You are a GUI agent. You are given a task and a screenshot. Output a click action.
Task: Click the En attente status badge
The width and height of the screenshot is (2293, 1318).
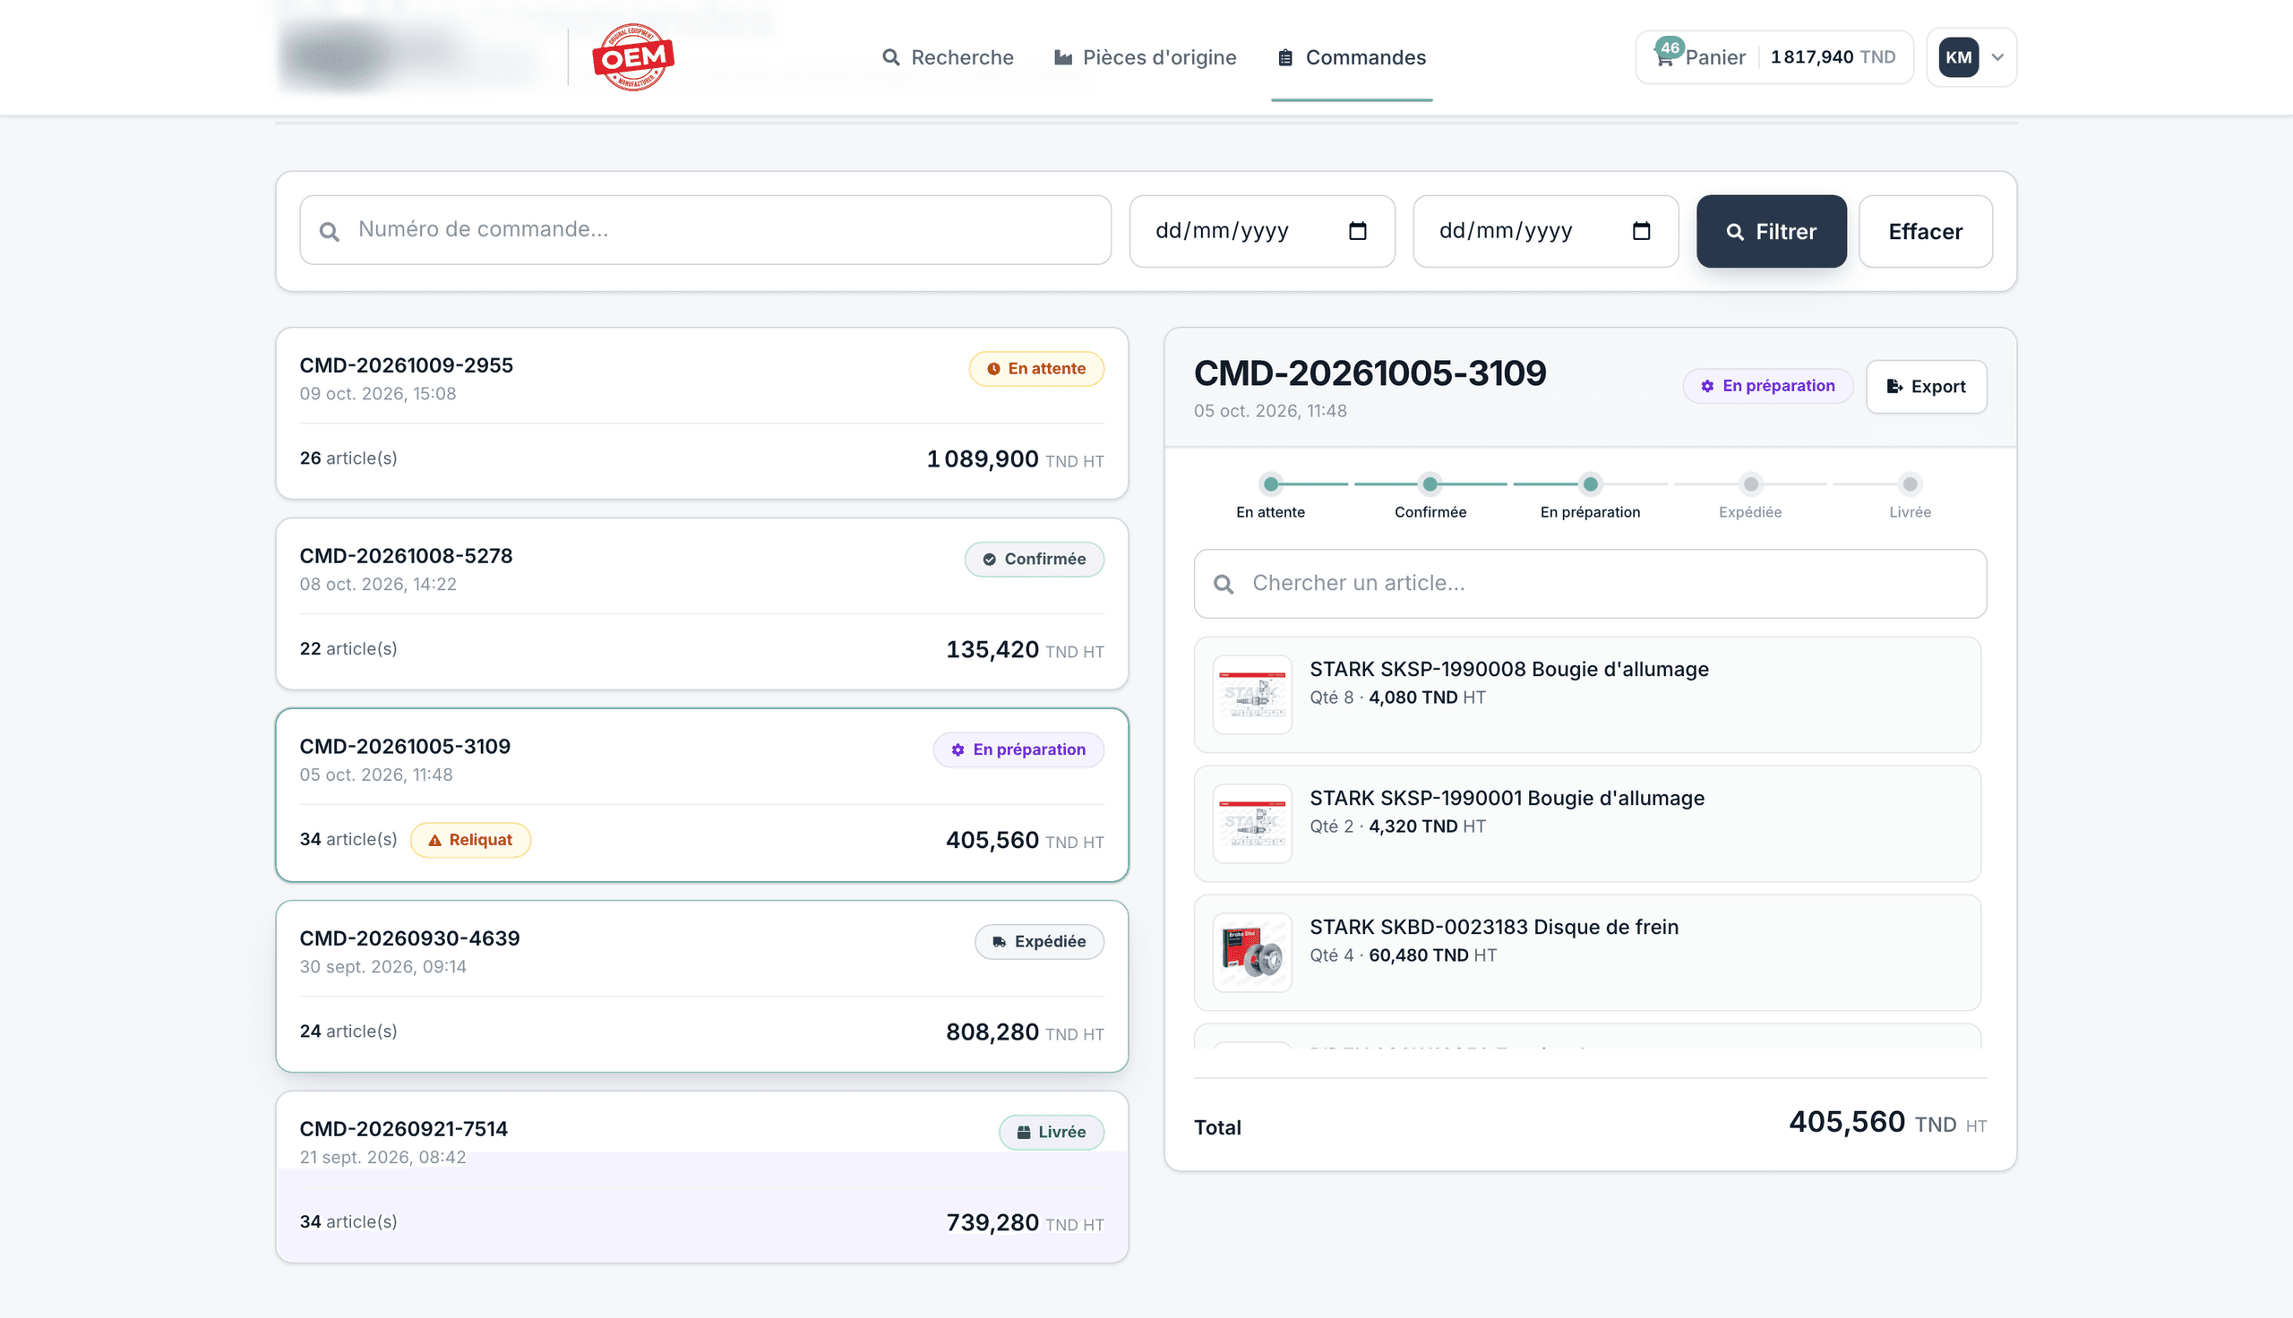point(1035,368)
